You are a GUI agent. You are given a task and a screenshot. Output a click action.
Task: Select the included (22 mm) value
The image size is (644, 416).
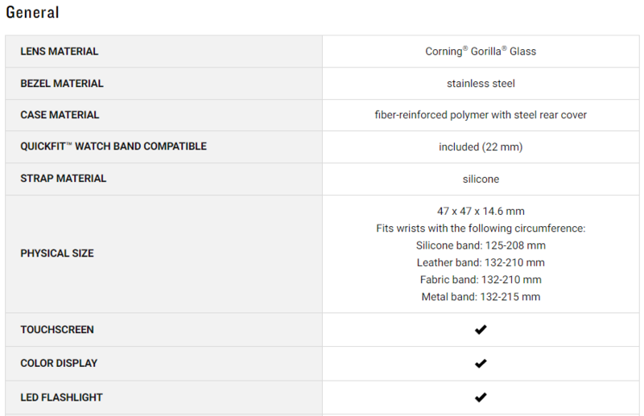pyautogui.click(x=481, y=147)
